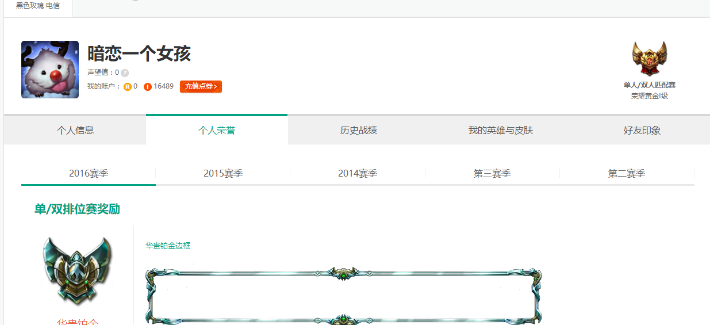
Task: Click the orange R currency coin icon
Action: pos(128,87)
